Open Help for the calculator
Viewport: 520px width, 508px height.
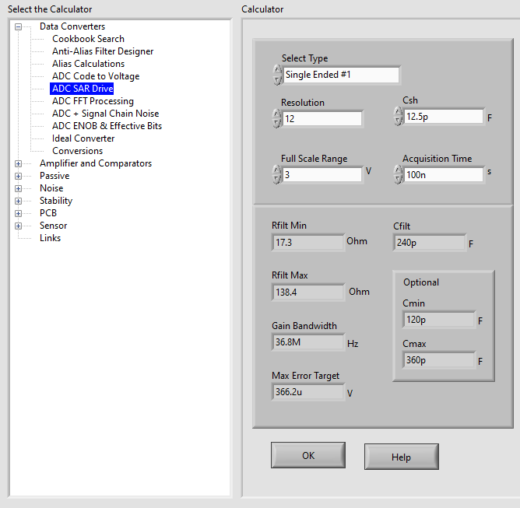point(401,457)
